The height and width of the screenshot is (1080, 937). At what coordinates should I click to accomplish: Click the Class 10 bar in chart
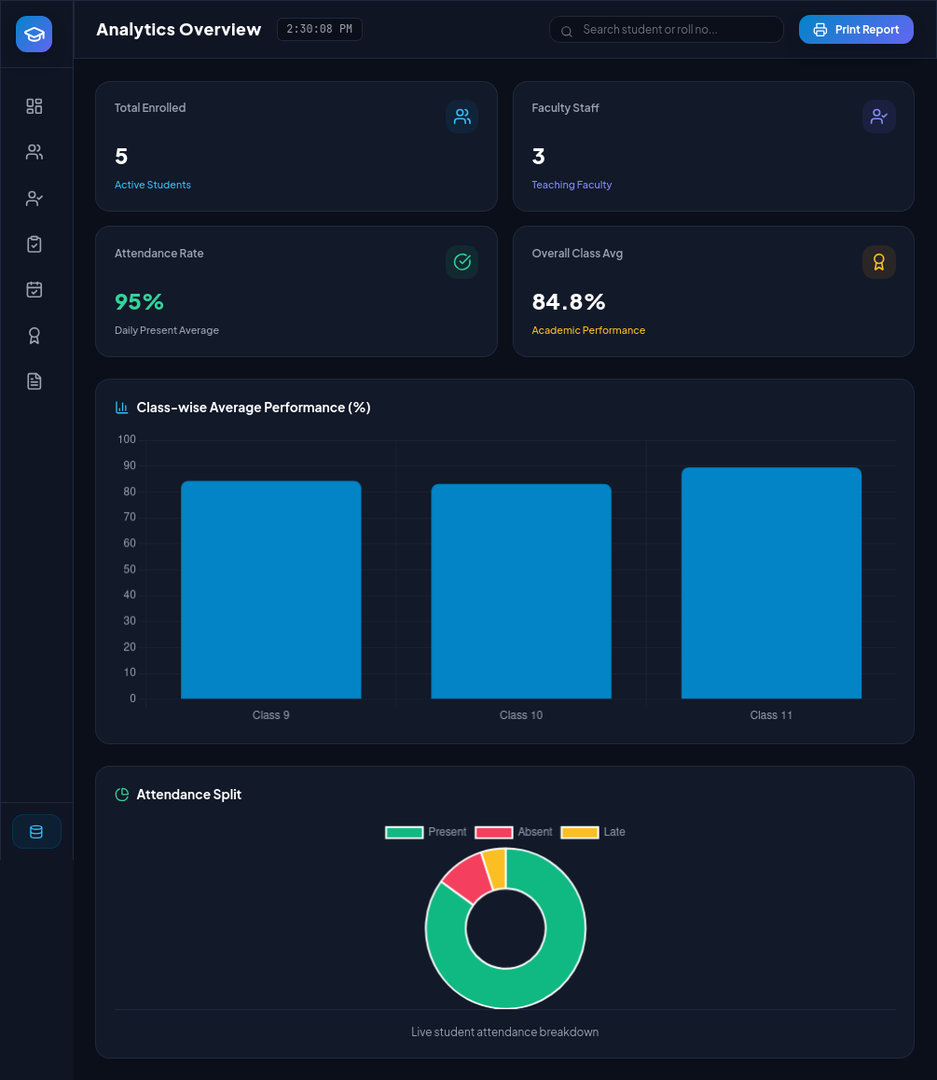521,591
